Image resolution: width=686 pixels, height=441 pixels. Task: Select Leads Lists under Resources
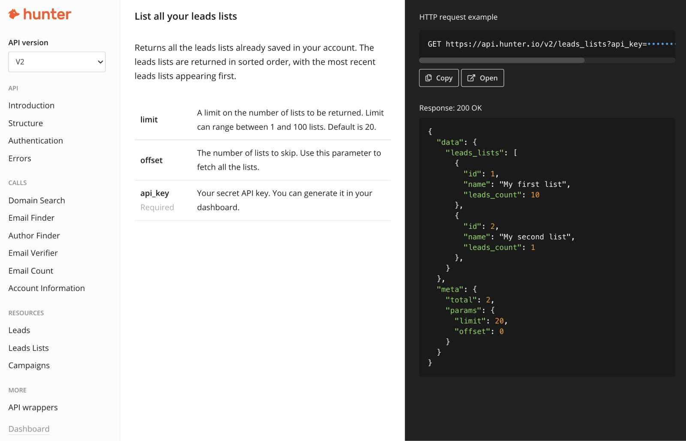click(28, 348)
